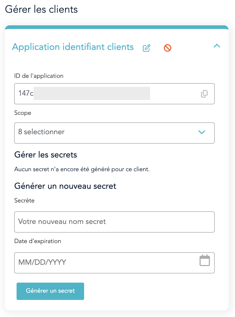Open the calendar date picker icon
The image size is (235, 317).
pos(204,260)
